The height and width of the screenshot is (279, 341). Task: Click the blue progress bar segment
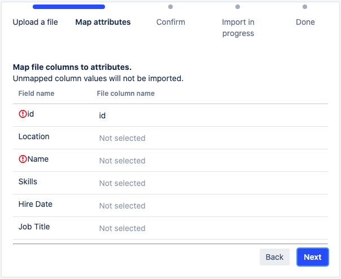(69, 7)
